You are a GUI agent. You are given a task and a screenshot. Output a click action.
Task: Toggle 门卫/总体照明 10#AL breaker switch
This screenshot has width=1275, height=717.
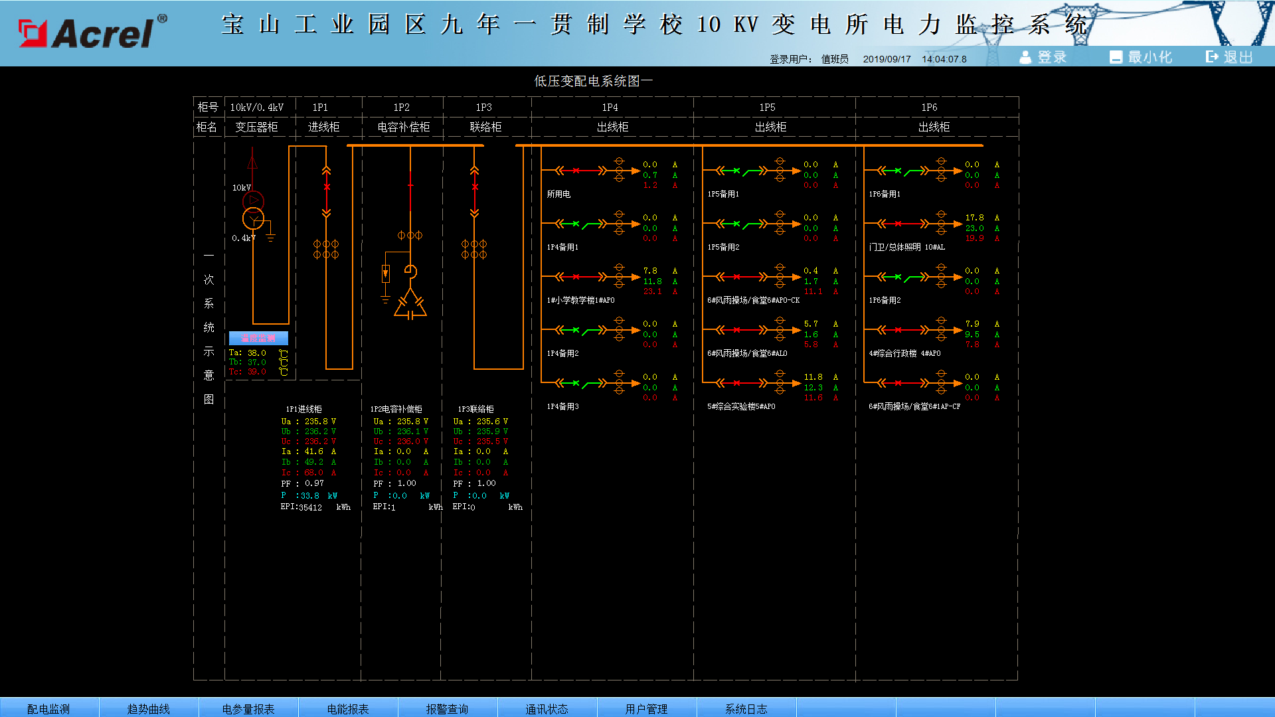point(898,224)
